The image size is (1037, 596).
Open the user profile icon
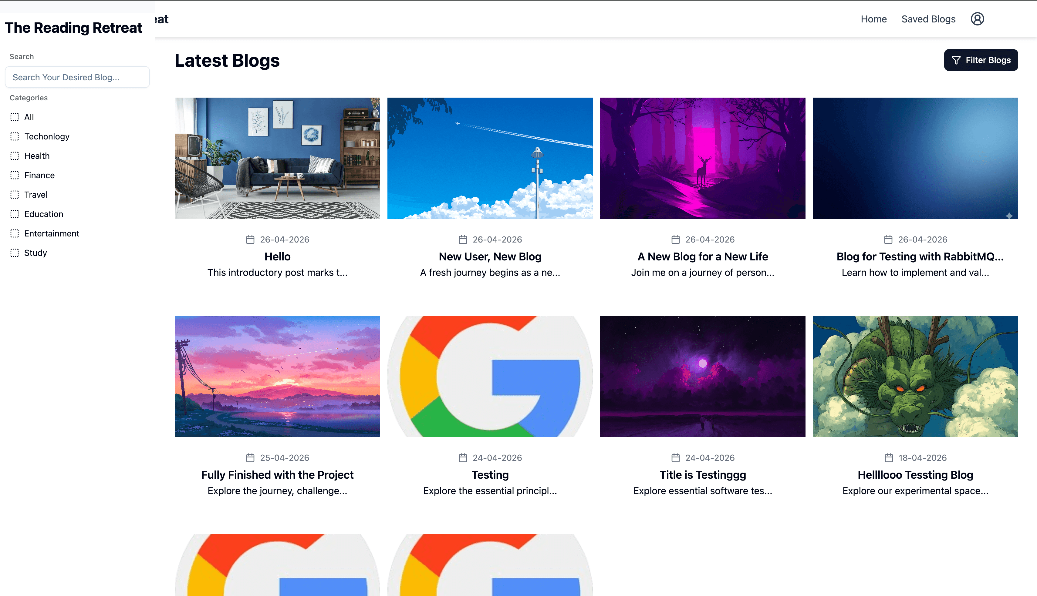(977, 19)
